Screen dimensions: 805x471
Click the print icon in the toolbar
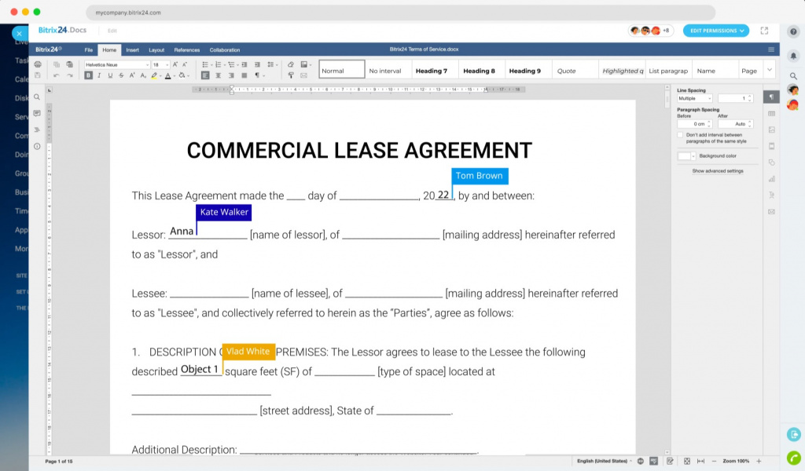37,64
